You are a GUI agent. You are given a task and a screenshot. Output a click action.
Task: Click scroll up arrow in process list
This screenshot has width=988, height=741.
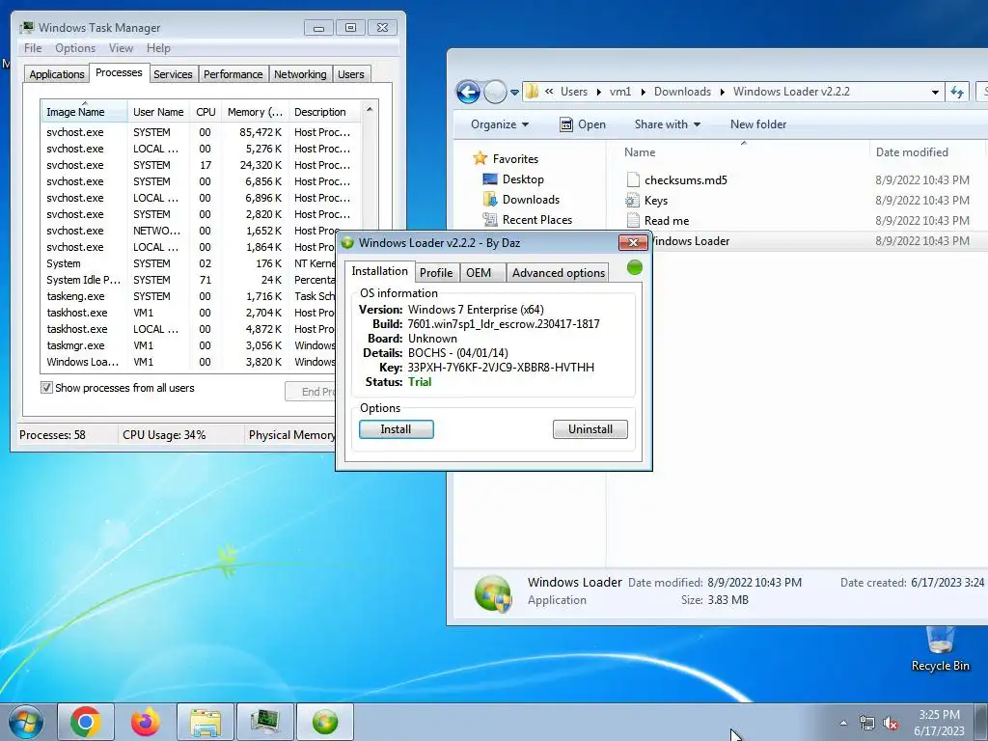coord(370,110)
